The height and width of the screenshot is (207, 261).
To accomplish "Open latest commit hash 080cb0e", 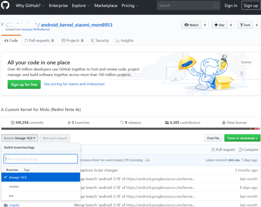I will point(234,160).
